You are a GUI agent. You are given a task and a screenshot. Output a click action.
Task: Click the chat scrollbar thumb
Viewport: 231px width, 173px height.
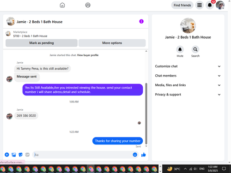pos(146,113)
